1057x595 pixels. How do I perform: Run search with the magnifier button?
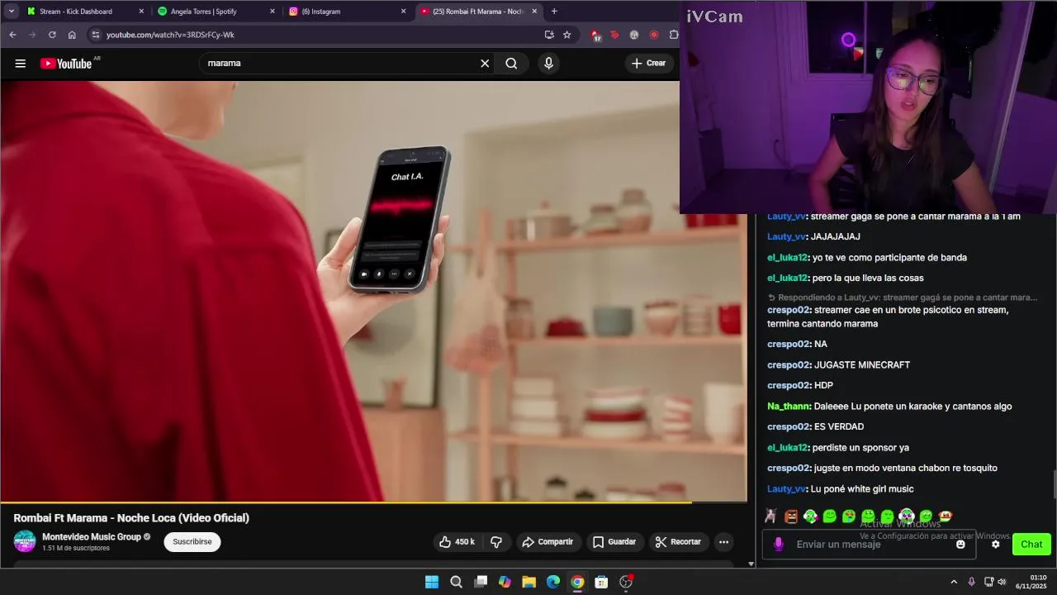click(x=511, y=64)
